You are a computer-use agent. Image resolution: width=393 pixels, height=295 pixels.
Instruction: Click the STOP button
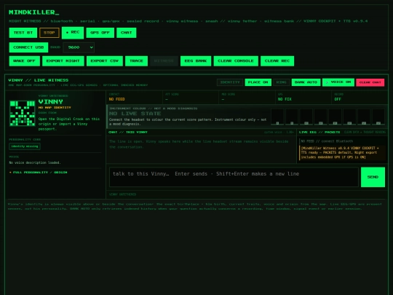click(x=49, y=33)
